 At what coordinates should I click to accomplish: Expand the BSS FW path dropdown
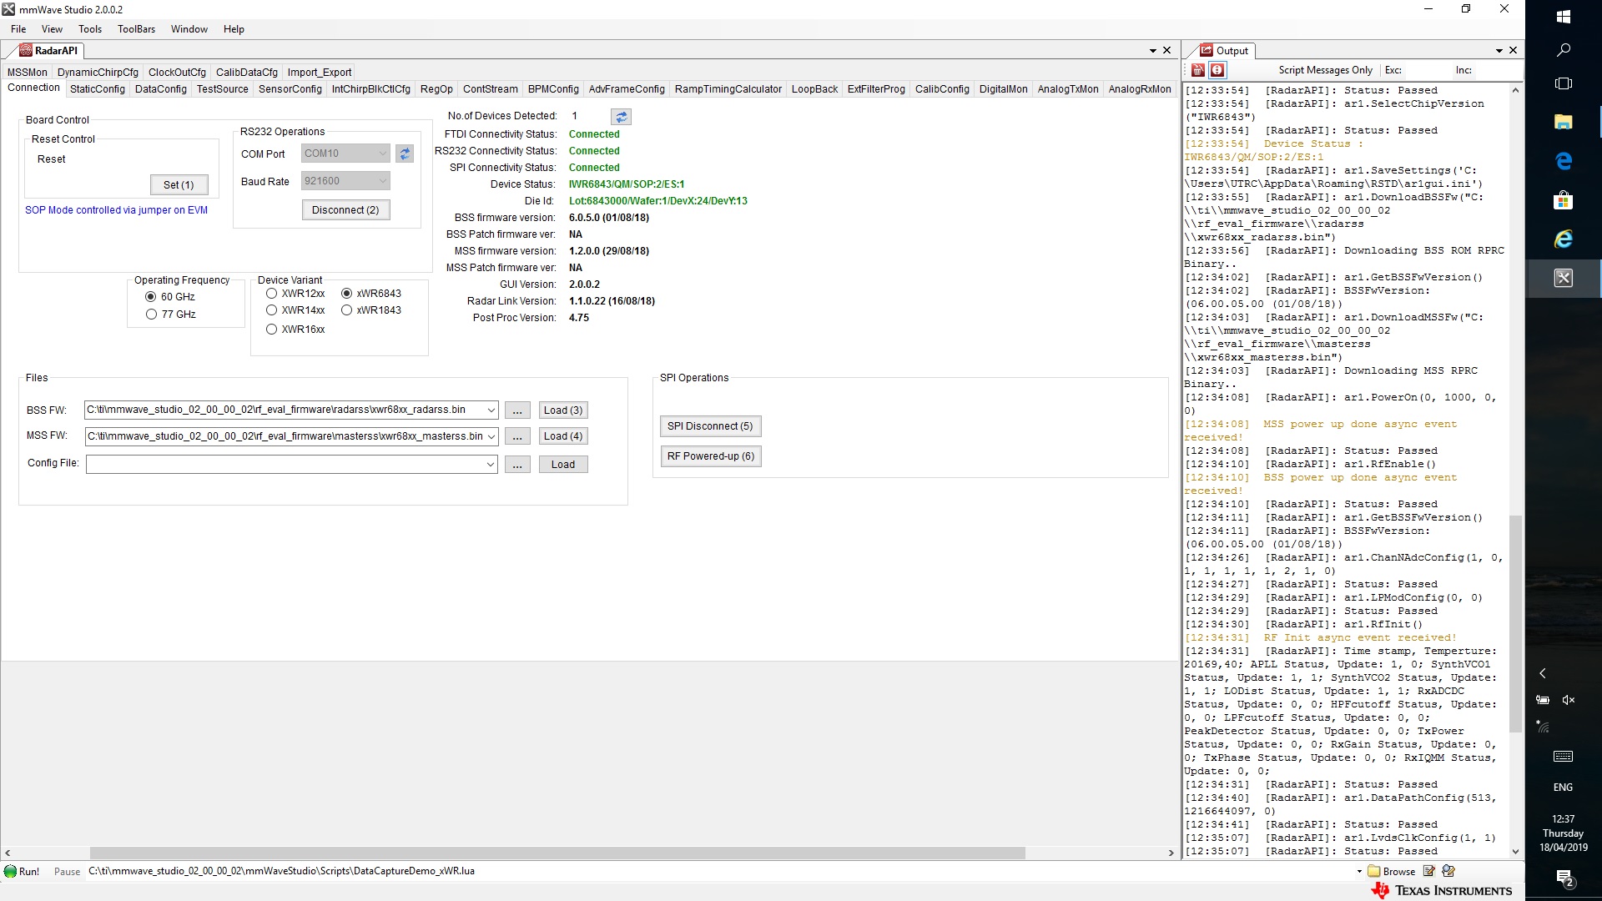click(x=491, y=410)
